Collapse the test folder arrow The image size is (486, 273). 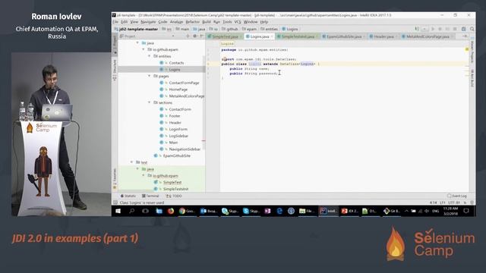[x=131, y=162]
